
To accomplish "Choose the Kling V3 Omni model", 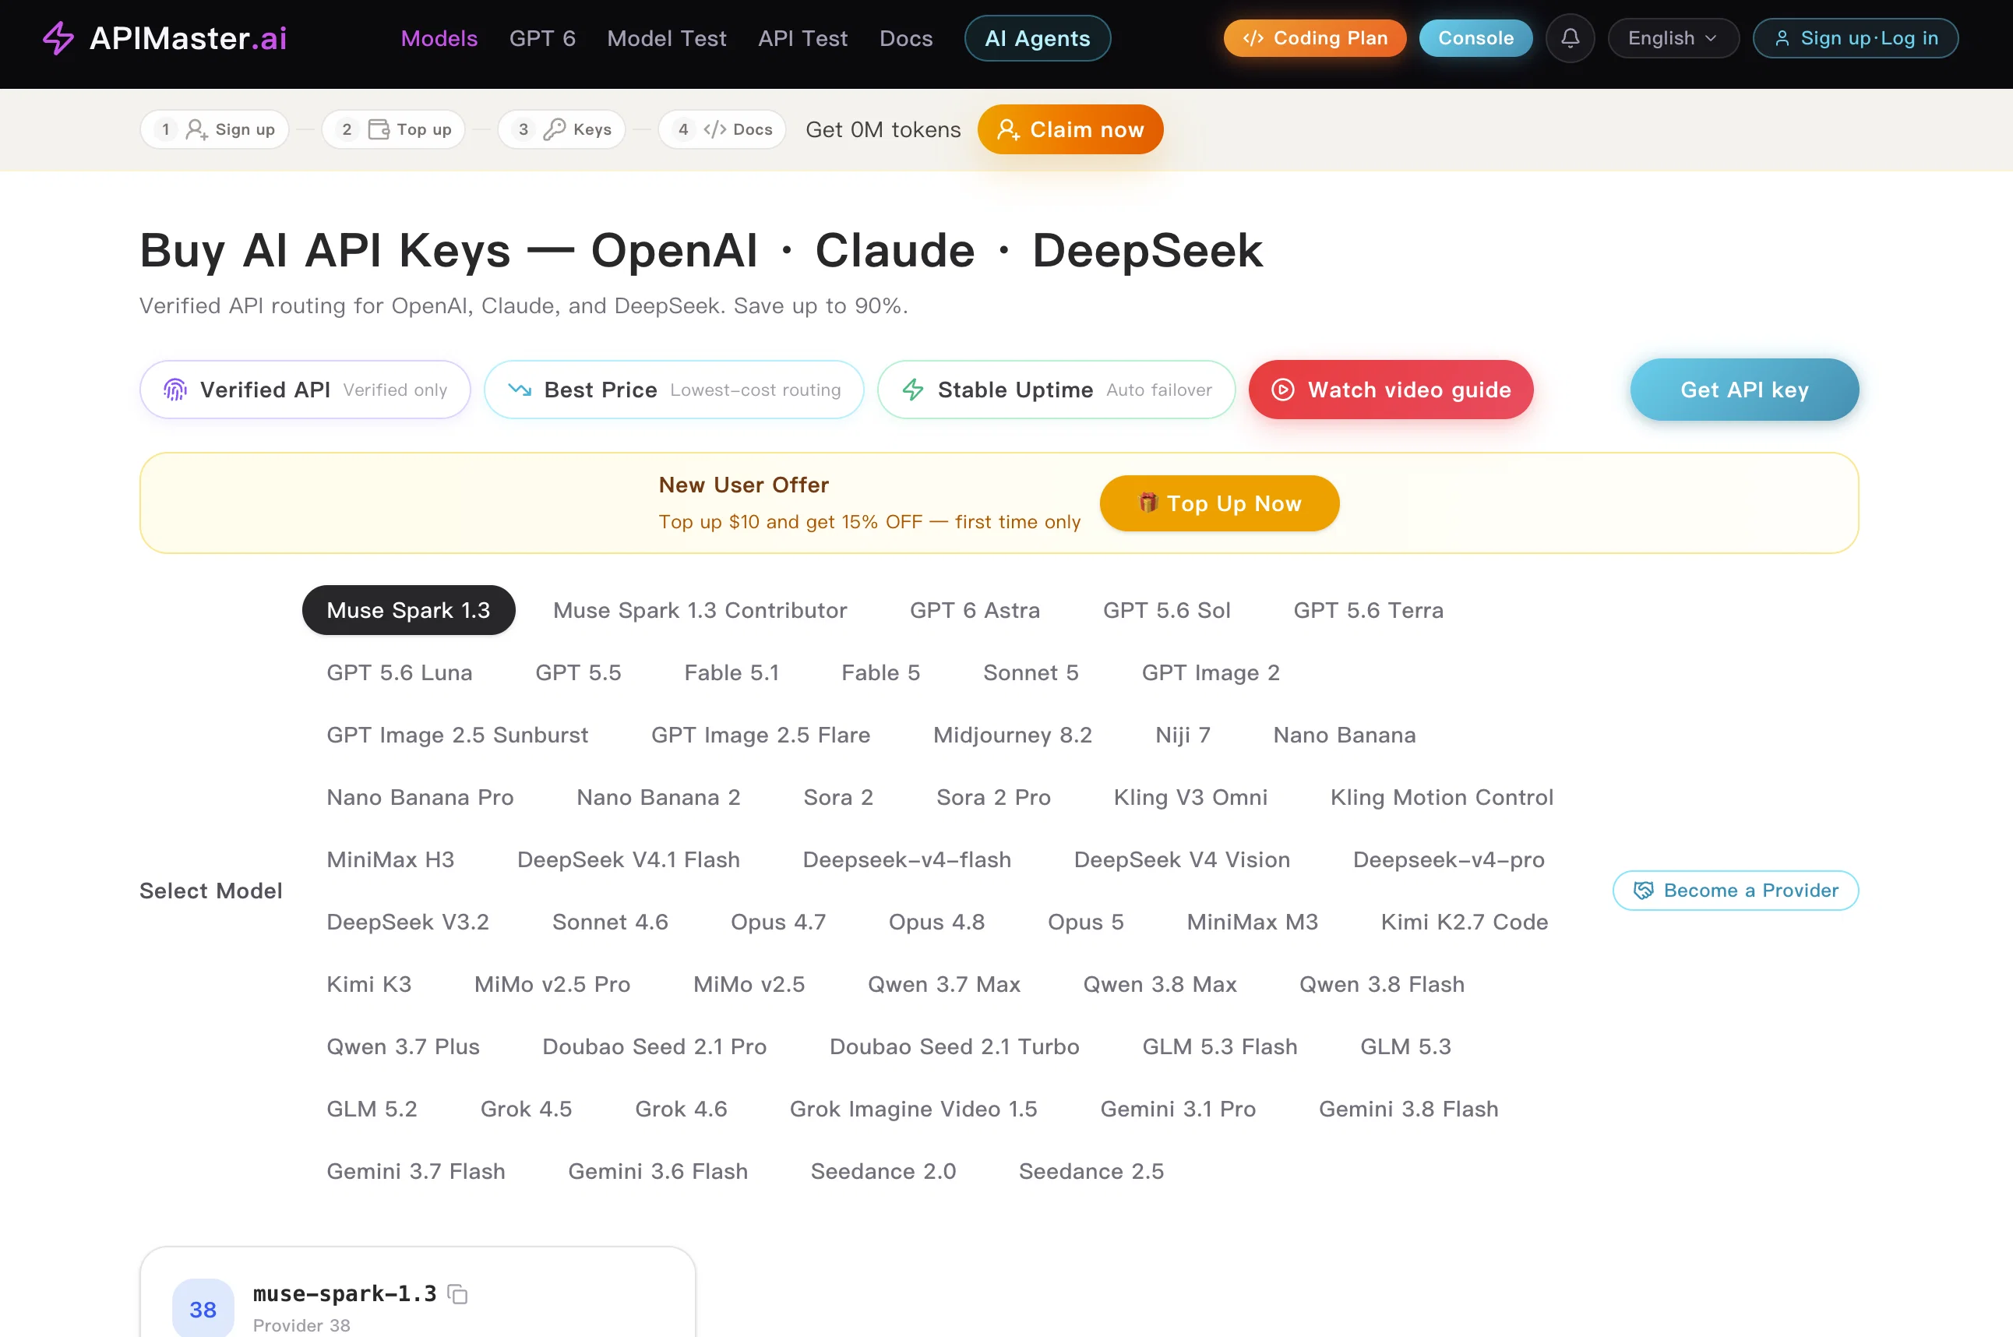I will pos(1190,797).
